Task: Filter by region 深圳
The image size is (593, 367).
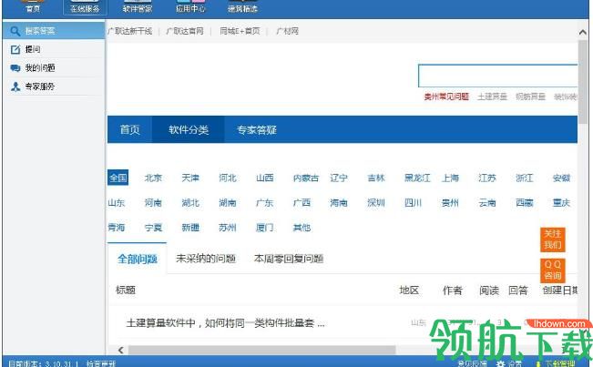Action: (376, 202)
